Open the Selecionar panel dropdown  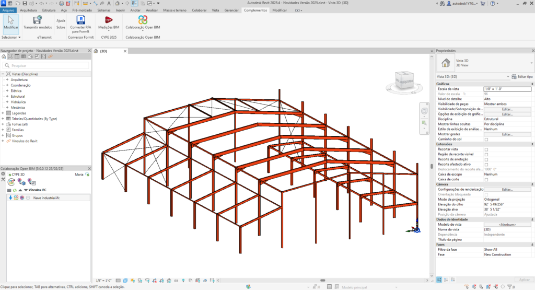coord(11,37)
